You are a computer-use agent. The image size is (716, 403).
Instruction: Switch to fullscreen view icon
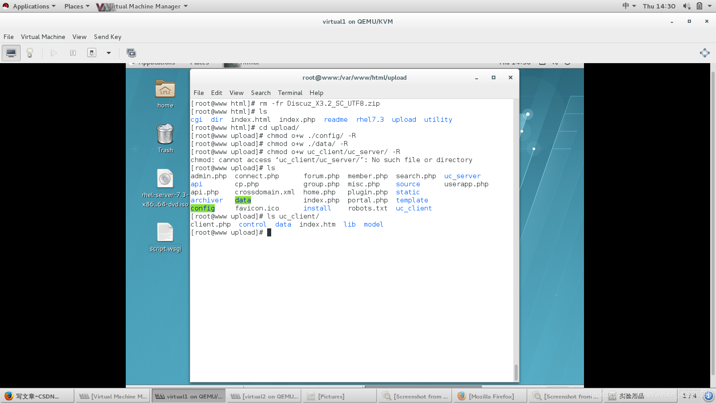704,53
